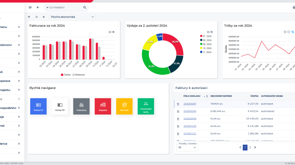This screenshot has width=295, height=165.
Task: Sort by Číslo dokladu column header
Action: pos(192,96)
